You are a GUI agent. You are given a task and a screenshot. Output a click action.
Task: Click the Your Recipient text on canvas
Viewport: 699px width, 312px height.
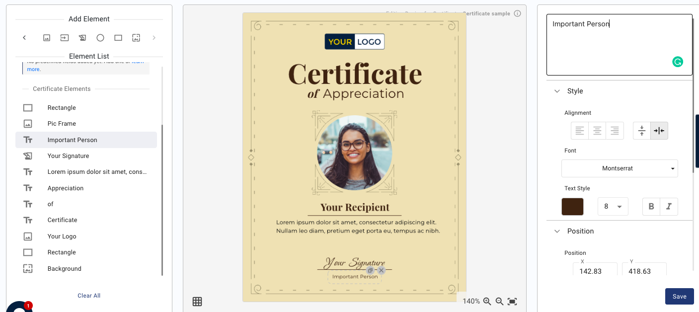pos(355,207)
